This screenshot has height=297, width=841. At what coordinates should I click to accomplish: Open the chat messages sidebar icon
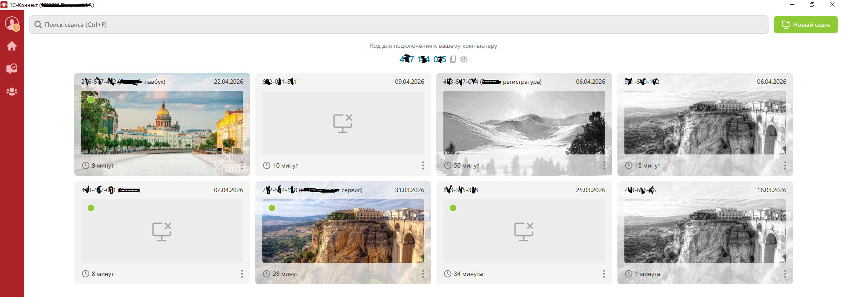click(x=12, y=69)
